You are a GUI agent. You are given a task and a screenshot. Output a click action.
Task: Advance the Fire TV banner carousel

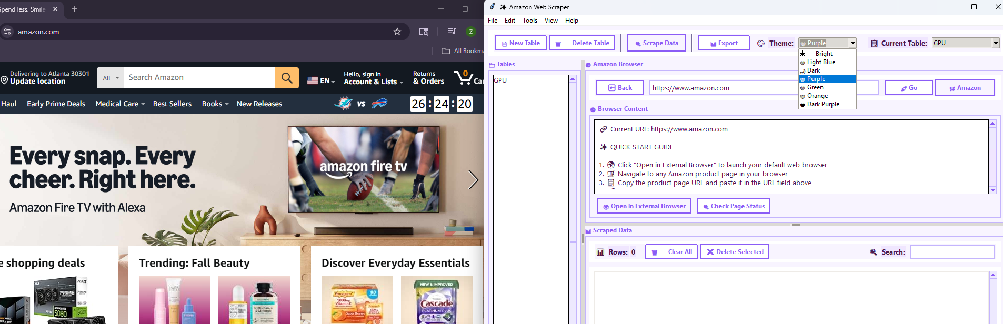[473, 180]
